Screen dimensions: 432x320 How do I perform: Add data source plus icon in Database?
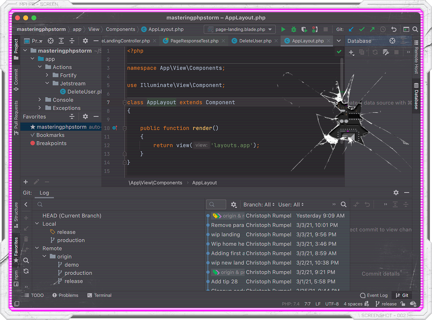351,52
